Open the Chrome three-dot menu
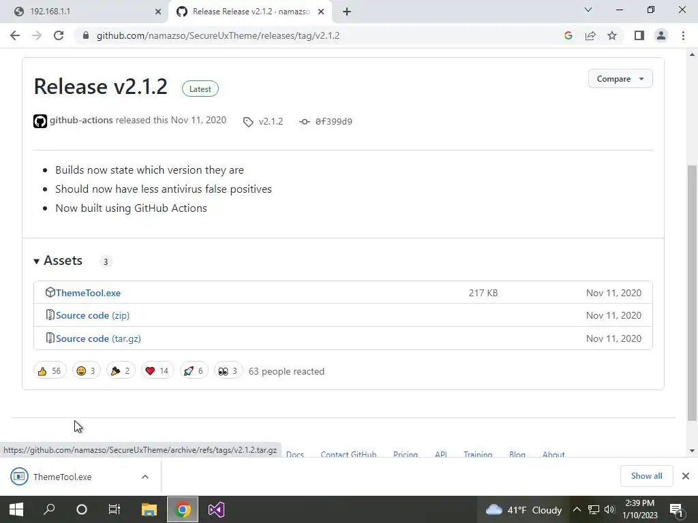 point(683,35)
